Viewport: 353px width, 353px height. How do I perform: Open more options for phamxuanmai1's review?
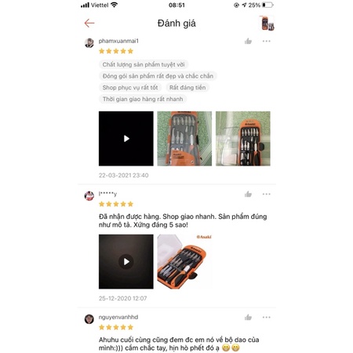pyautogui.click(x=266, y=41)
